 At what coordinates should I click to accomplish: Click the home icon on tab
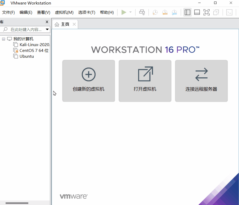point(57,24)
